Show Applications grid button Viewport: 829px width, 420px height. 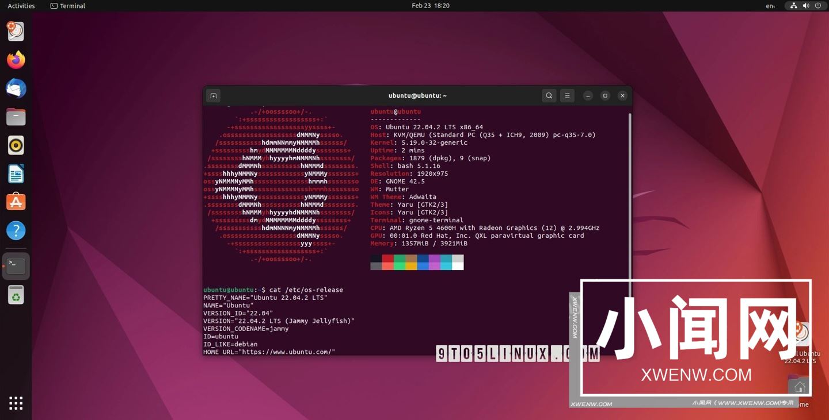[16, 403]
